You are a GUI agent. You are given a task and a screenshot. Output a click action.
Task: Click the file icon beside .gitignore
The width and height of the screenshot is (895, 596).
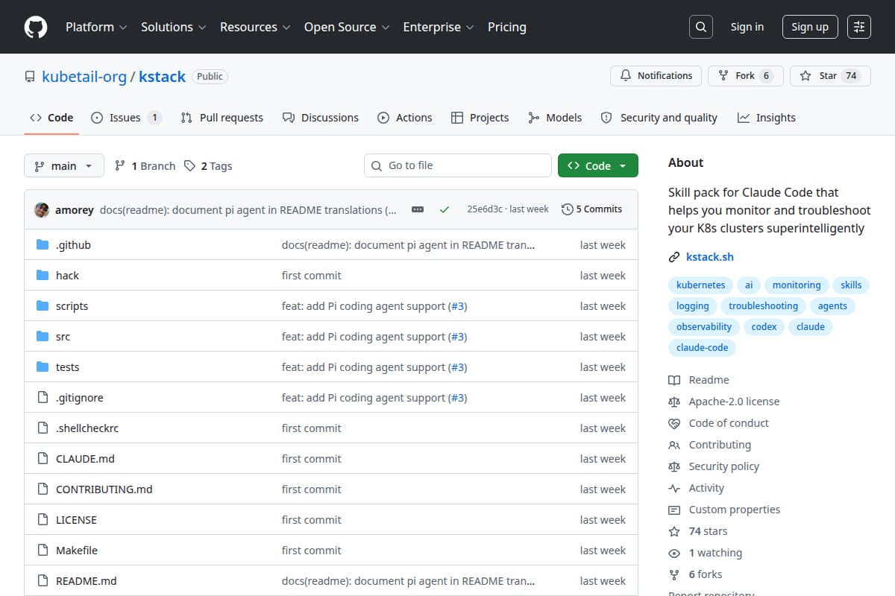coord(43,398)
